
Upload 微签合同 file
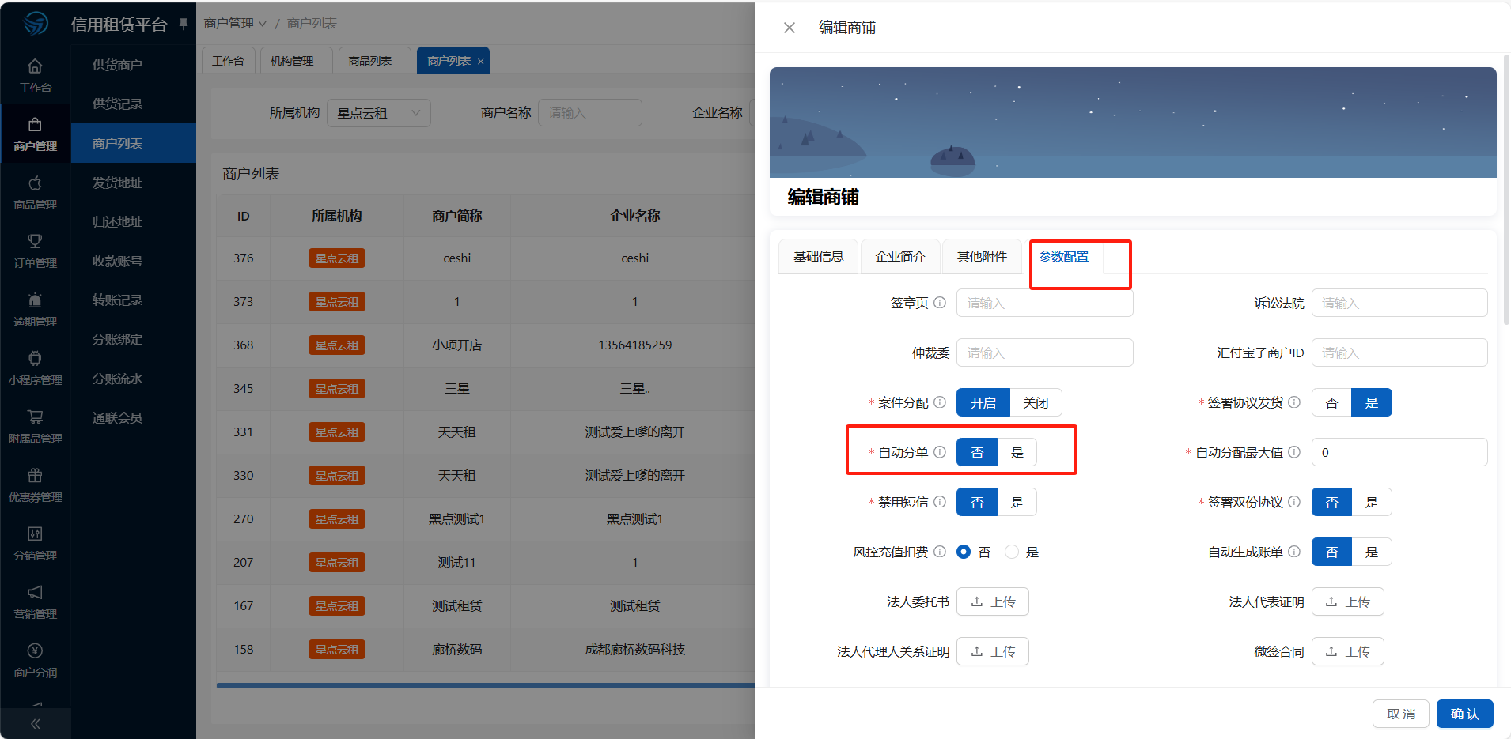(1347, 651)
